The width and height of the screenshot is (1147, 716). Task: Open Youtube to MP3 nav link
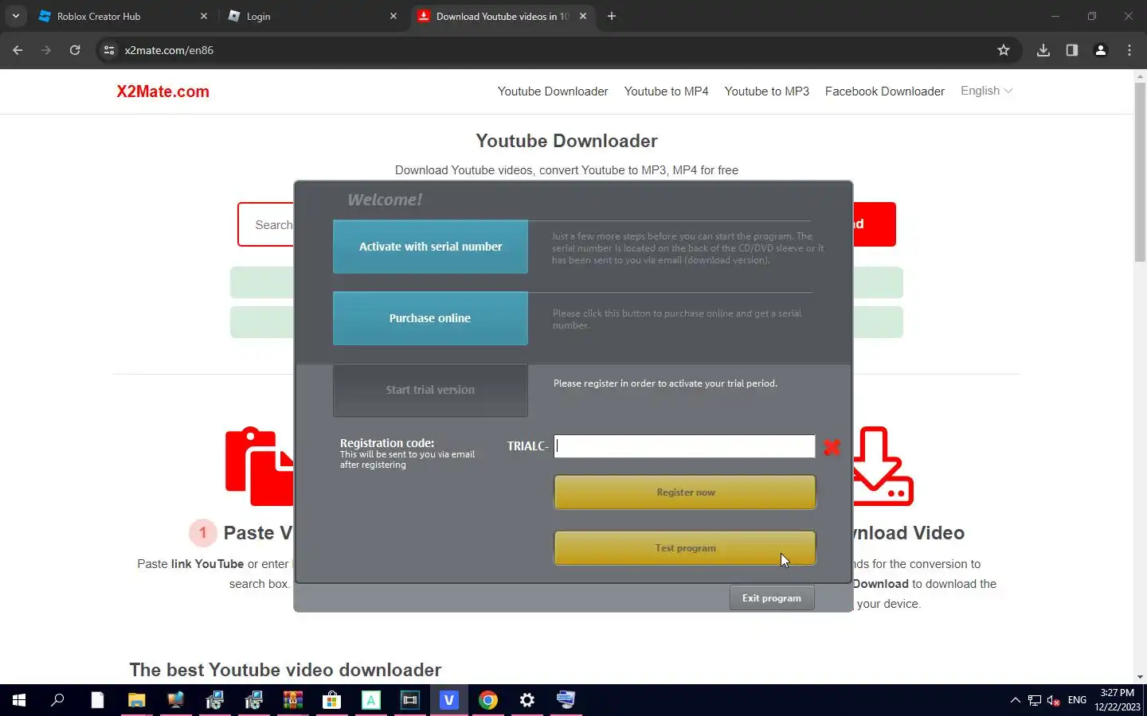point(766,91)
